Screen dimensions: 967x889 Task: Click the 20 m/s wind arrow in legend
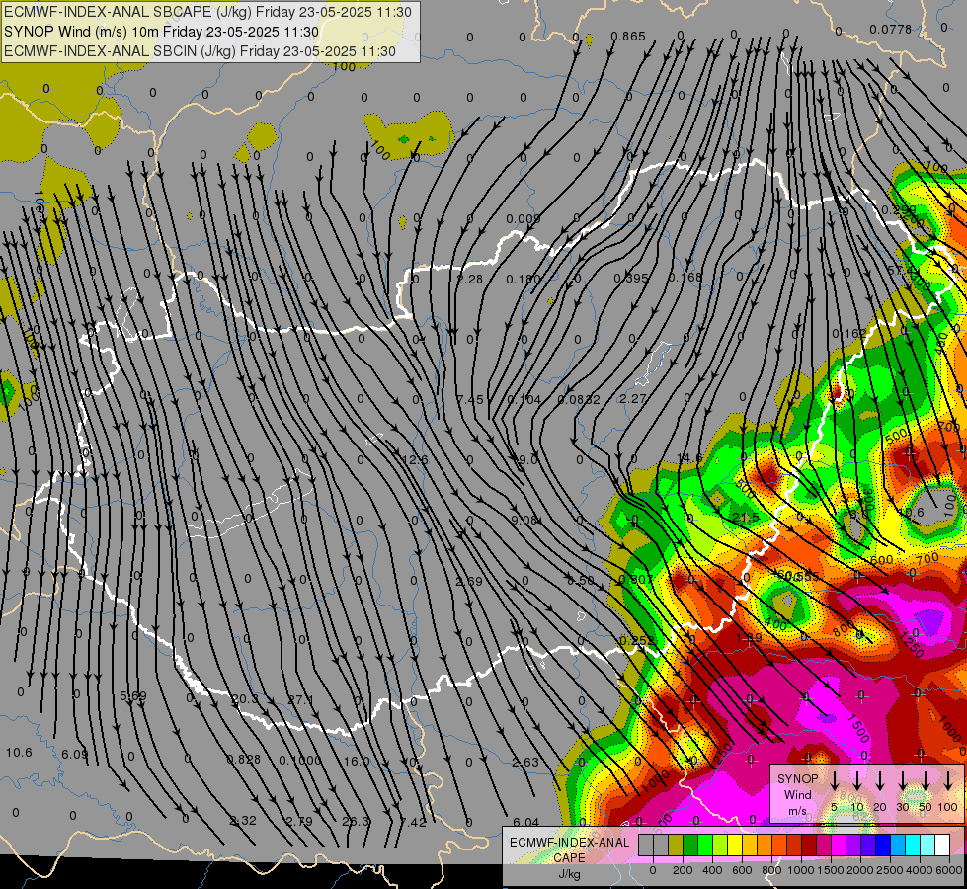[880, 781]
